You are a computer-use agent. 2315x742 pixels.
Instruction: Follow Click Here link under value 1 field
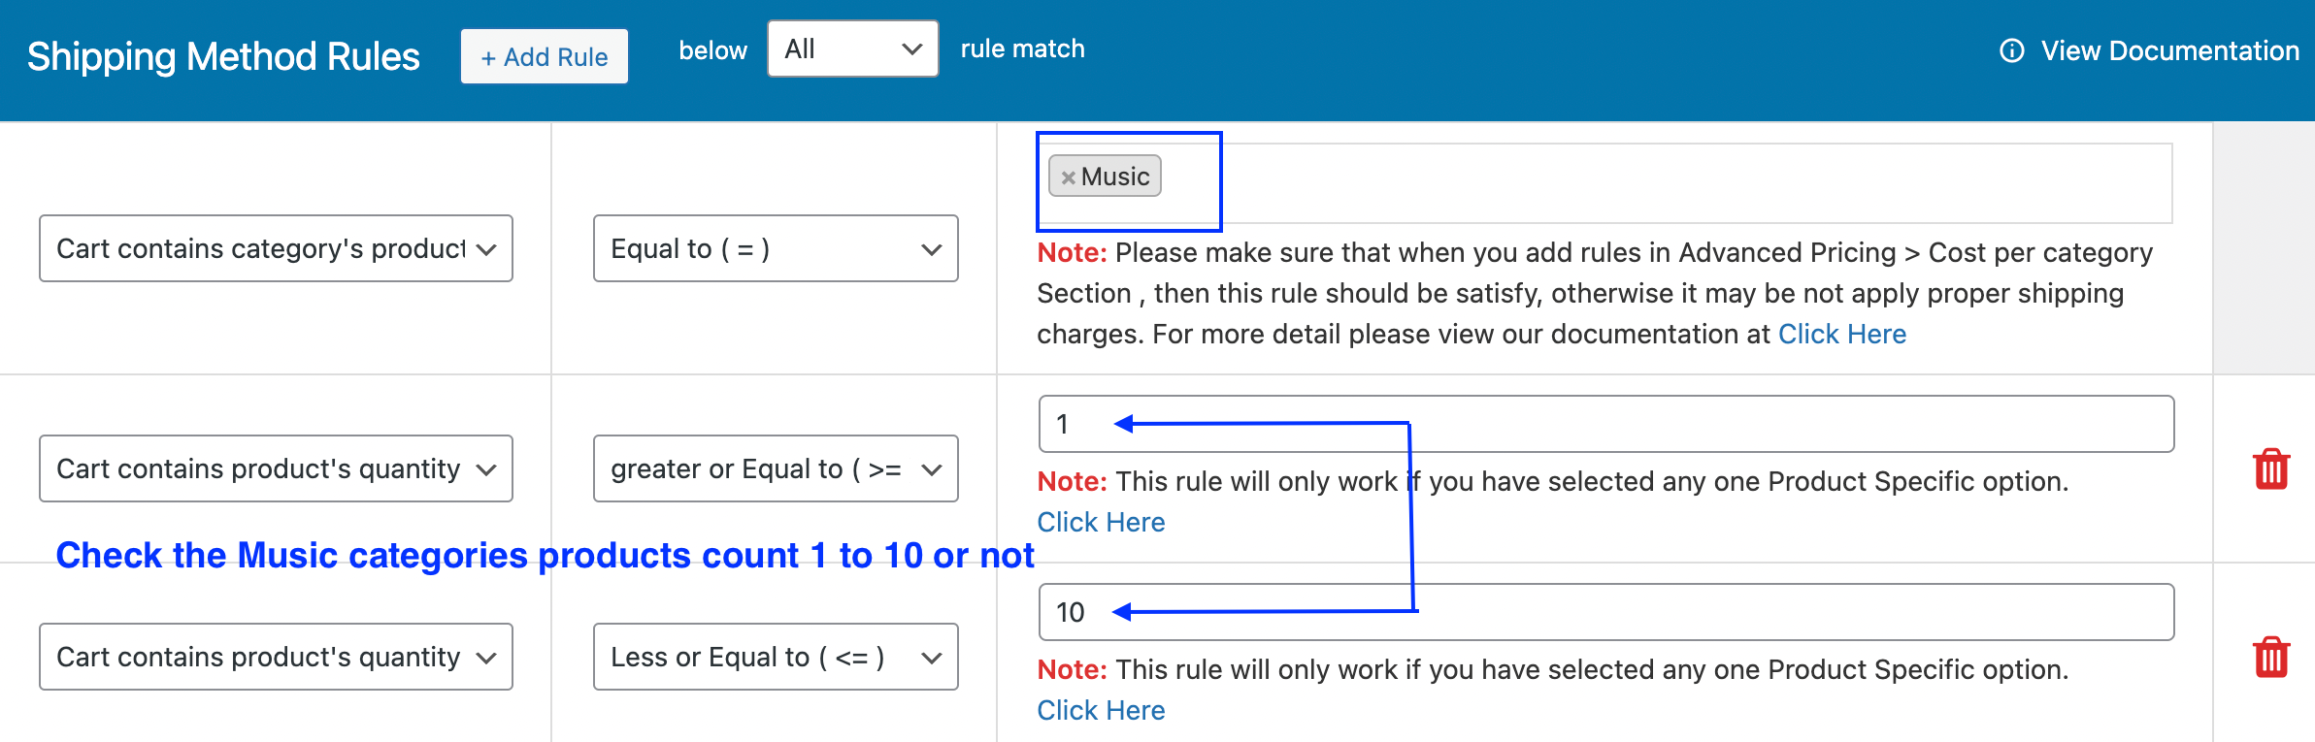(x=1101, y=523)
